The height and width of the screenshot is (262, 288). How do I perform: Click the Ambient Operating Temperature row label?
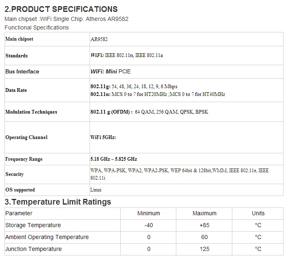[x=47, y=237]
